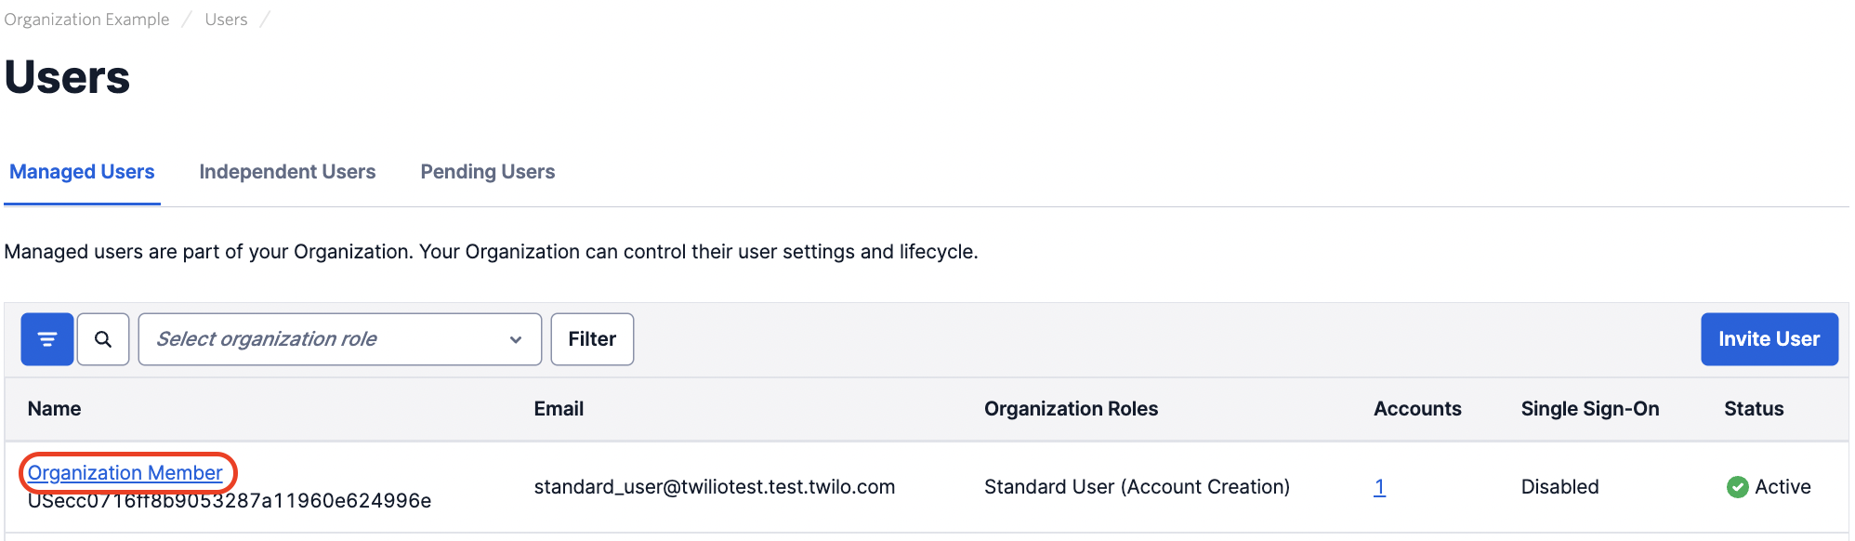Screen dimensions: 1855x541
Task: Click the Email column header
Action: coord(559,409)
